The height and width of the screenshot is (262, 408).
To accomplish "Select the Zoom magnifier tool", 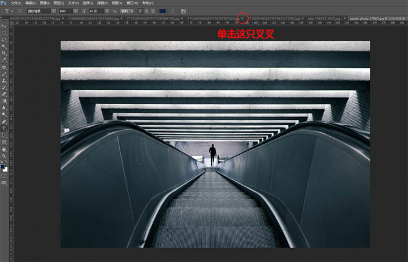I will pyautogui.click(x=4, y=156).
